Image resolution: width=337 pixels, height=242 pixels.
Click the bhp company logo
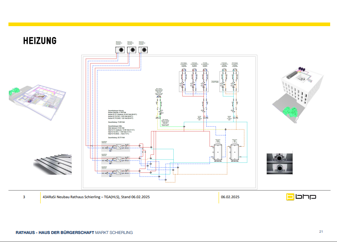(301, 197)
